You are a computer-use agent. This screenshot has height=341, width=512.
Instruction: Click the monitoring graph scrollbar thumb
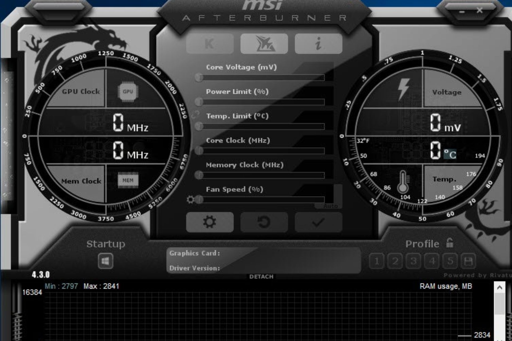click(x=500, y=304)
